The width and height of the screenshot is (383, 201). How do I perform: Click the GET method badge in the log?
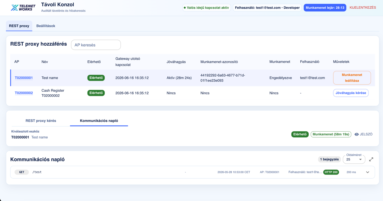22,172
